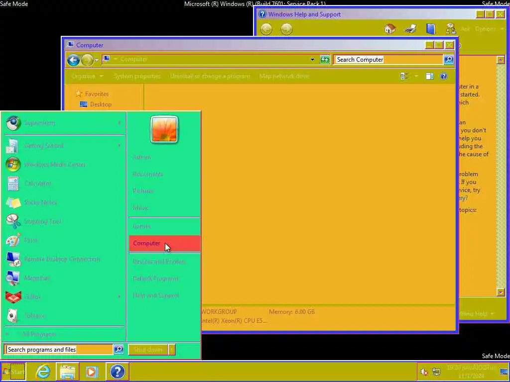Click the Start button
510x382 pixels.
point(13,371)
